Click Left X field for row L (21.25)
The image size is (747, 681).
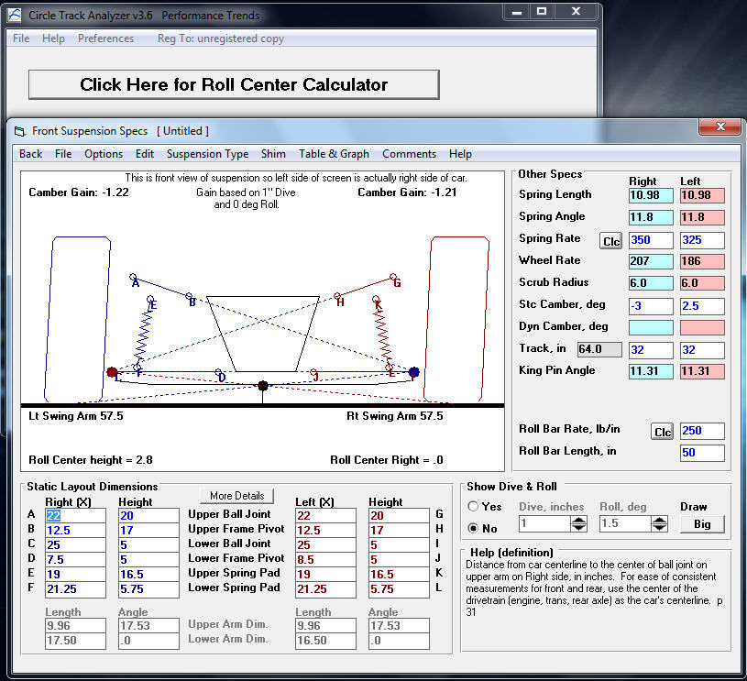point(325,589)
